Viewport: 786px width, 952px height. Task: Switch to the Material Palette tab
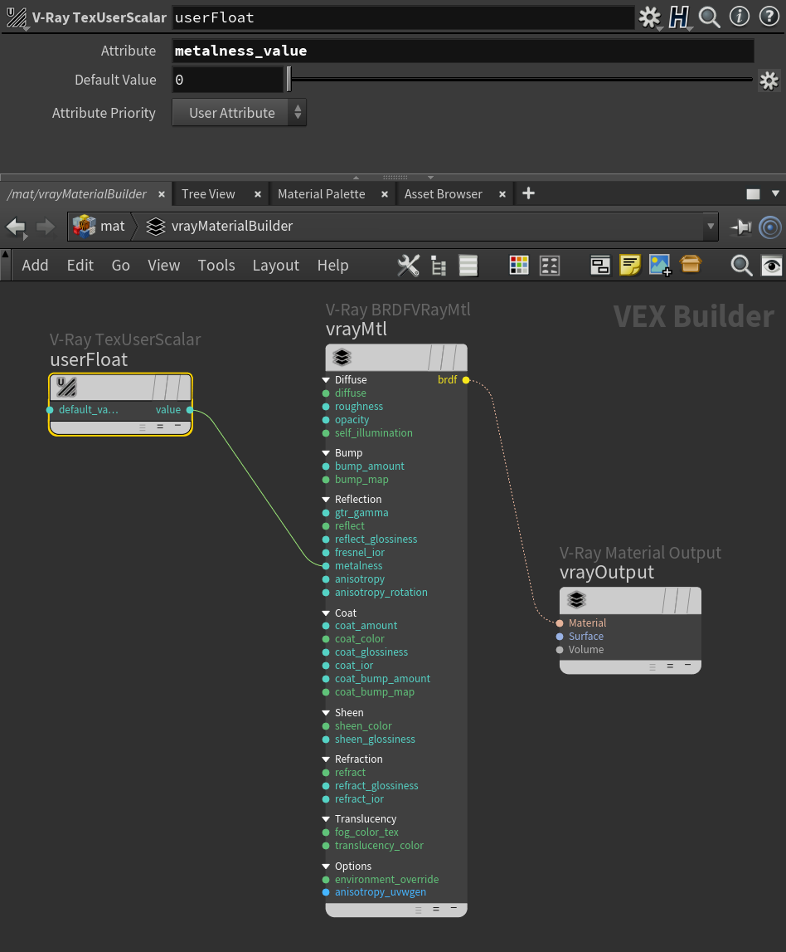click(x=322, y=194)
